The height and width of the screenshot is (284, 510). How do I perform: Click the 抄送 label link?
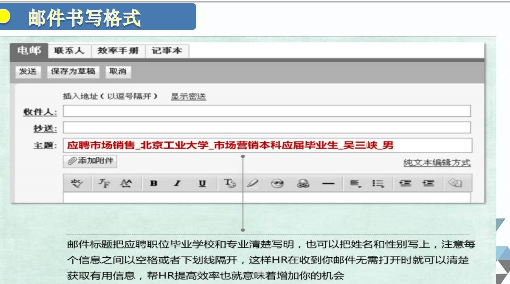click(45, 128)
